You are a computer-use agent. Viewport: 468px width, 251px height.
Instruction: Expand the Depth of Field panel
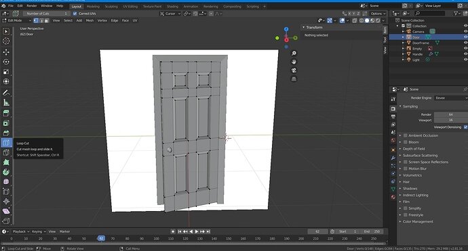[413, 149]
